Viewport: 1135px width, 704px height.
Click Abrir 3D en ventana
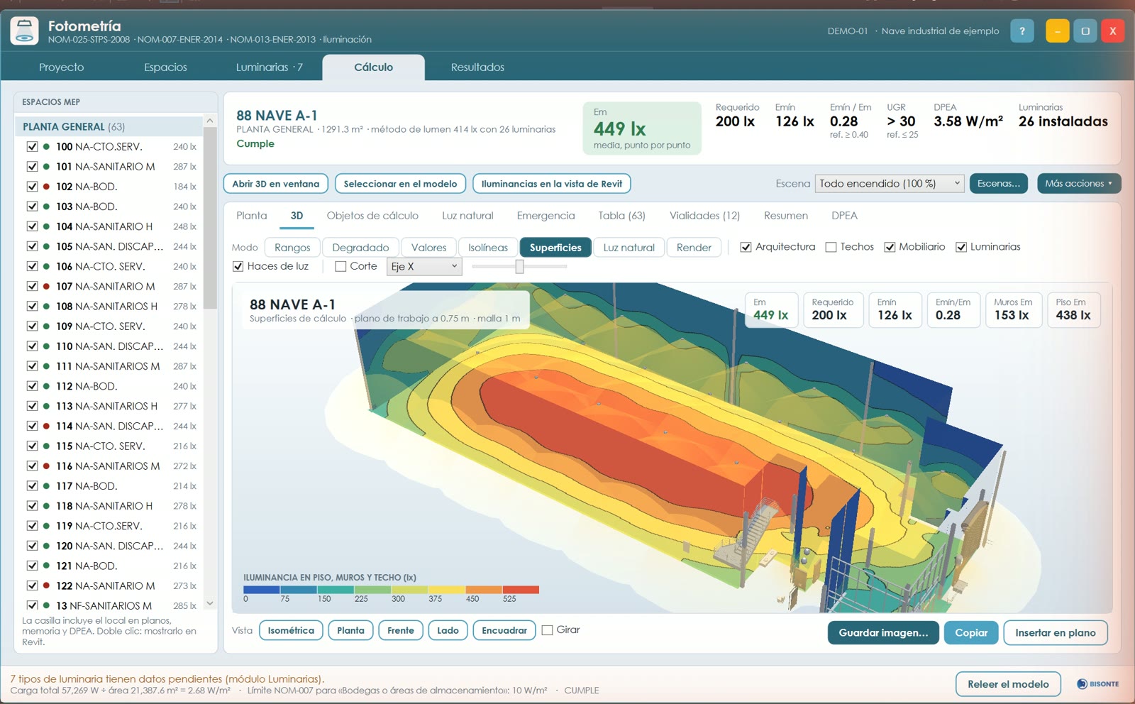click(x=276, y=184)
